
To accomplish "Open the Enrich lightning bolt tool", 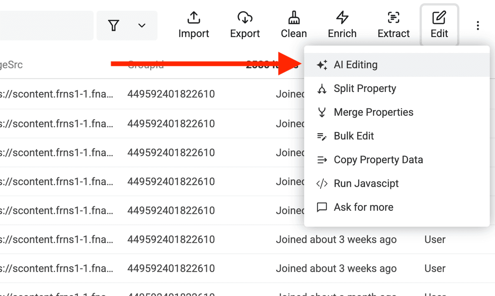I will coord(342,18).
